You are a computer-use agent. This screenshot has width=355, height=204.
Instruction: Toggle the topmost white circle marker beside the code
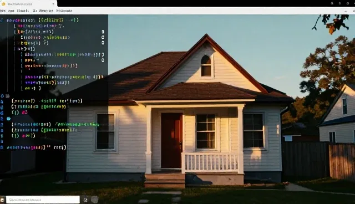[103, 32]
